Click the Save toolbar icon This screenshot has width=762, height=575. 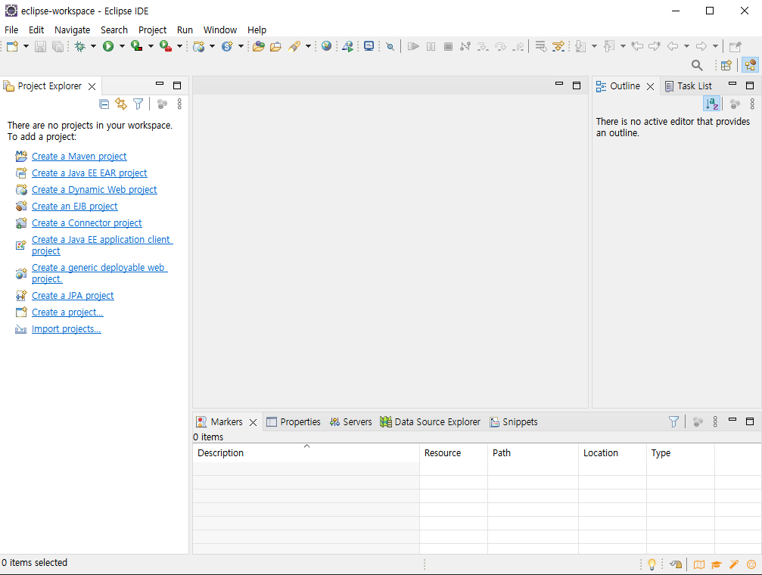[40, 46]
